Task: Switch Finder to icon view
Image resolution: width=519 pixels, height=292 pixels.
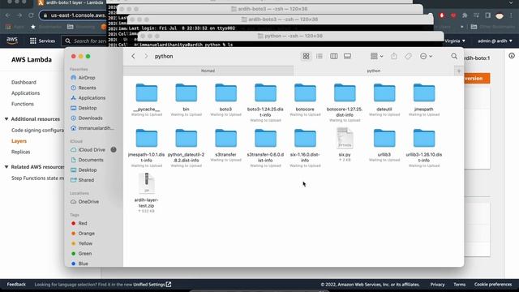Action: [x=306, y=56]
